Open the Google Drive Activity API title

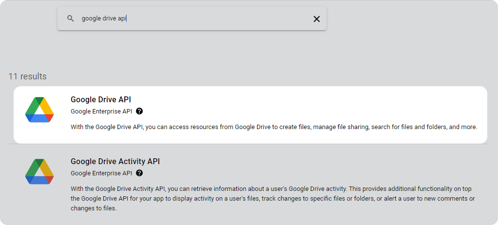pos(115,162)
